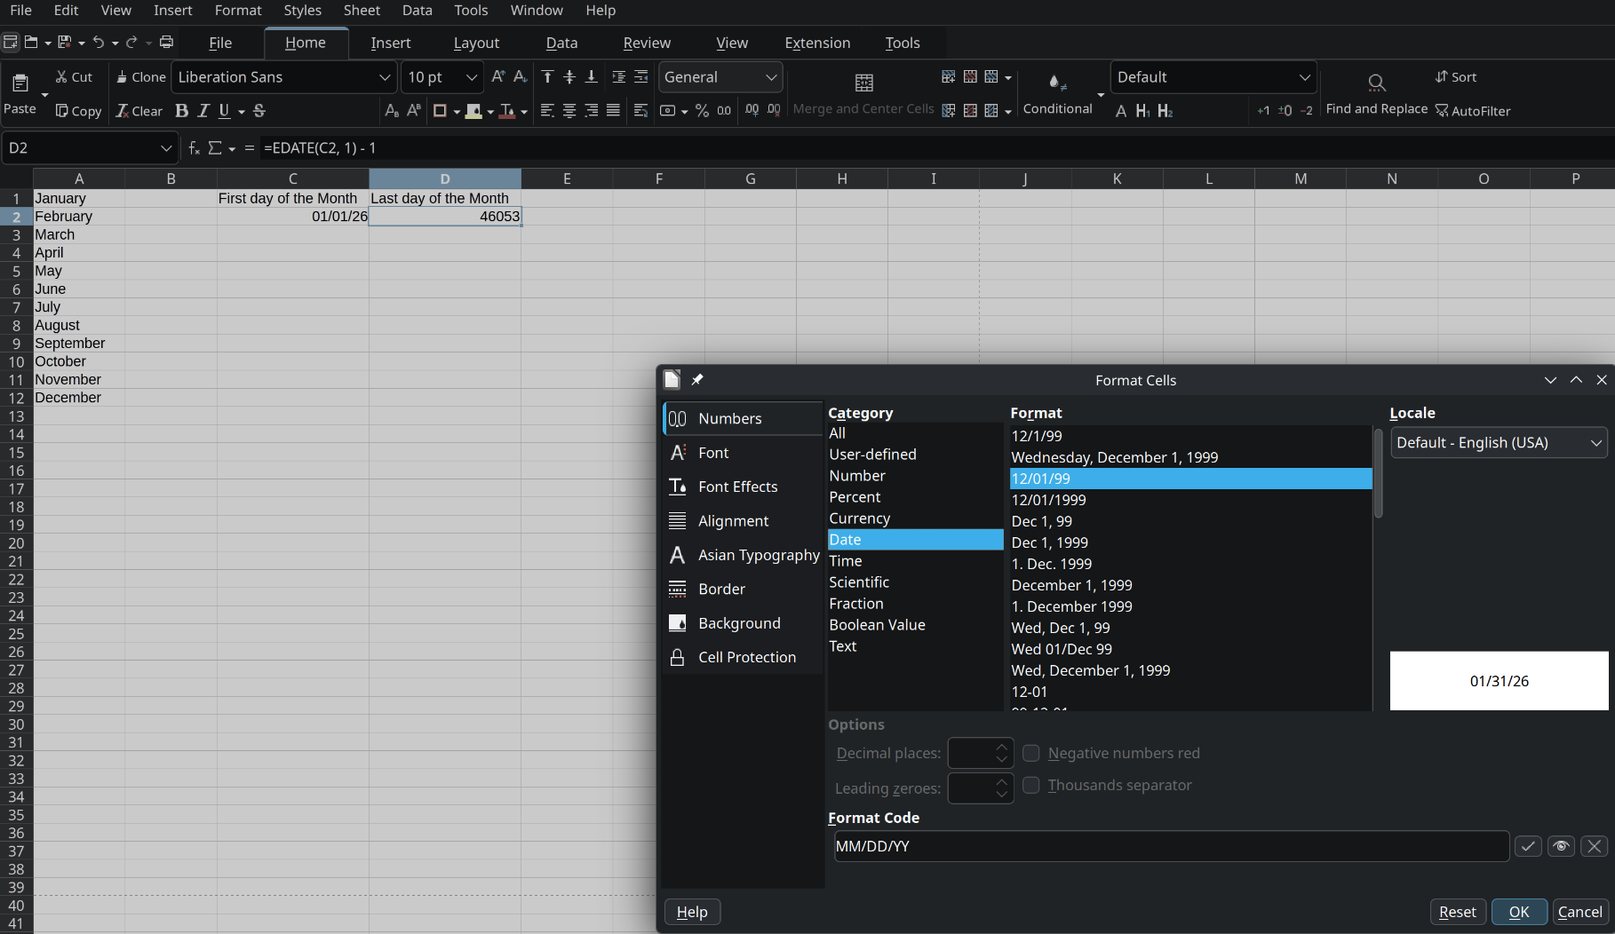This screenshot has height=934, width=1615.
Task: Click the format code accept checkmark
Action: tap(1528, 846)
